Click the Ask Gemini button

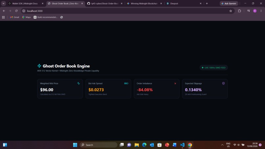coord(229,3)
